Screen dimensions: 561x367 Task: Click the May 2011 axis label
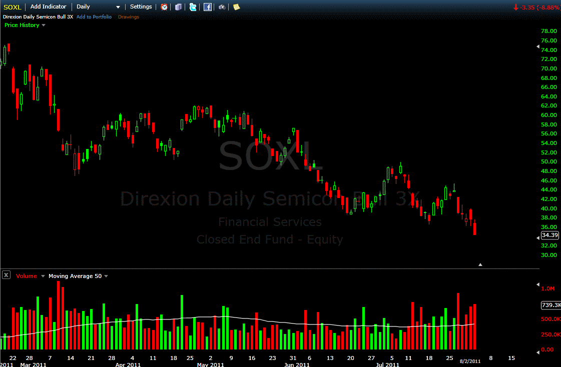pos(210,364)
